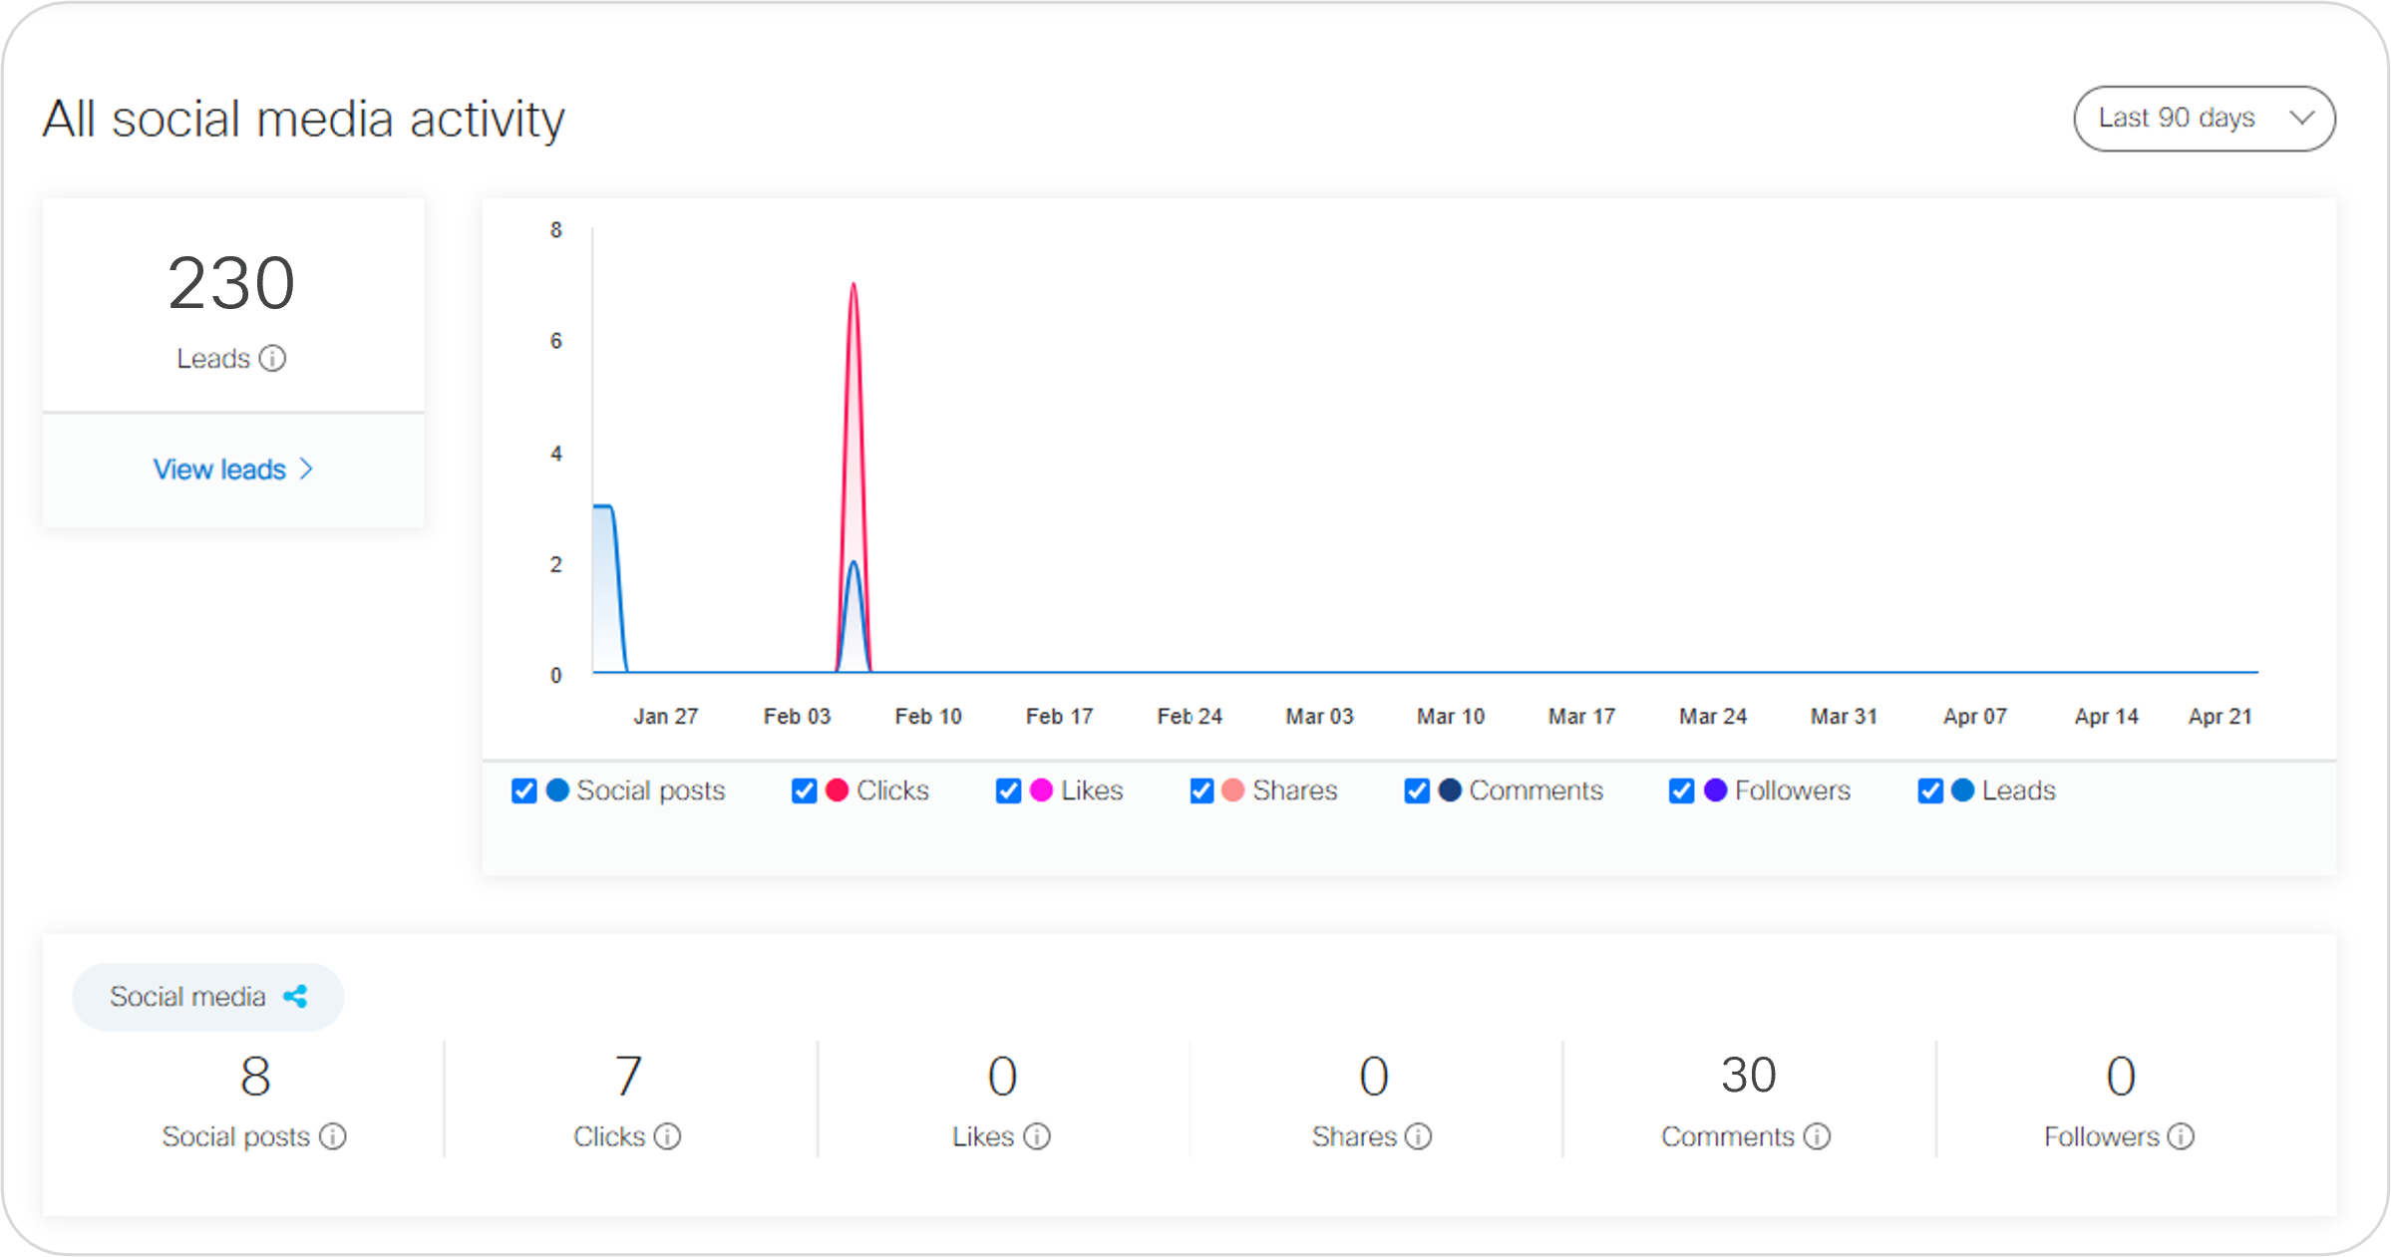Click the red Clicks color dot
2391x1257 pixels.
click(x=838, y=790)
